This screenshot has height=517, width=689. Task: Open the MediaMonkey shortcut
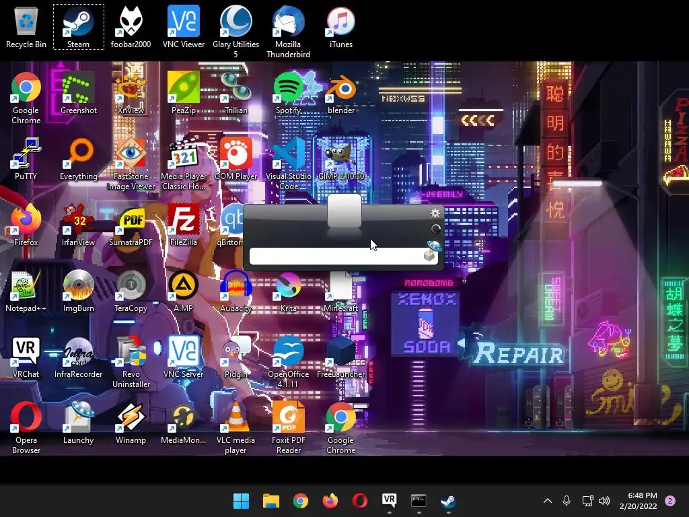(x=184, y=423)
